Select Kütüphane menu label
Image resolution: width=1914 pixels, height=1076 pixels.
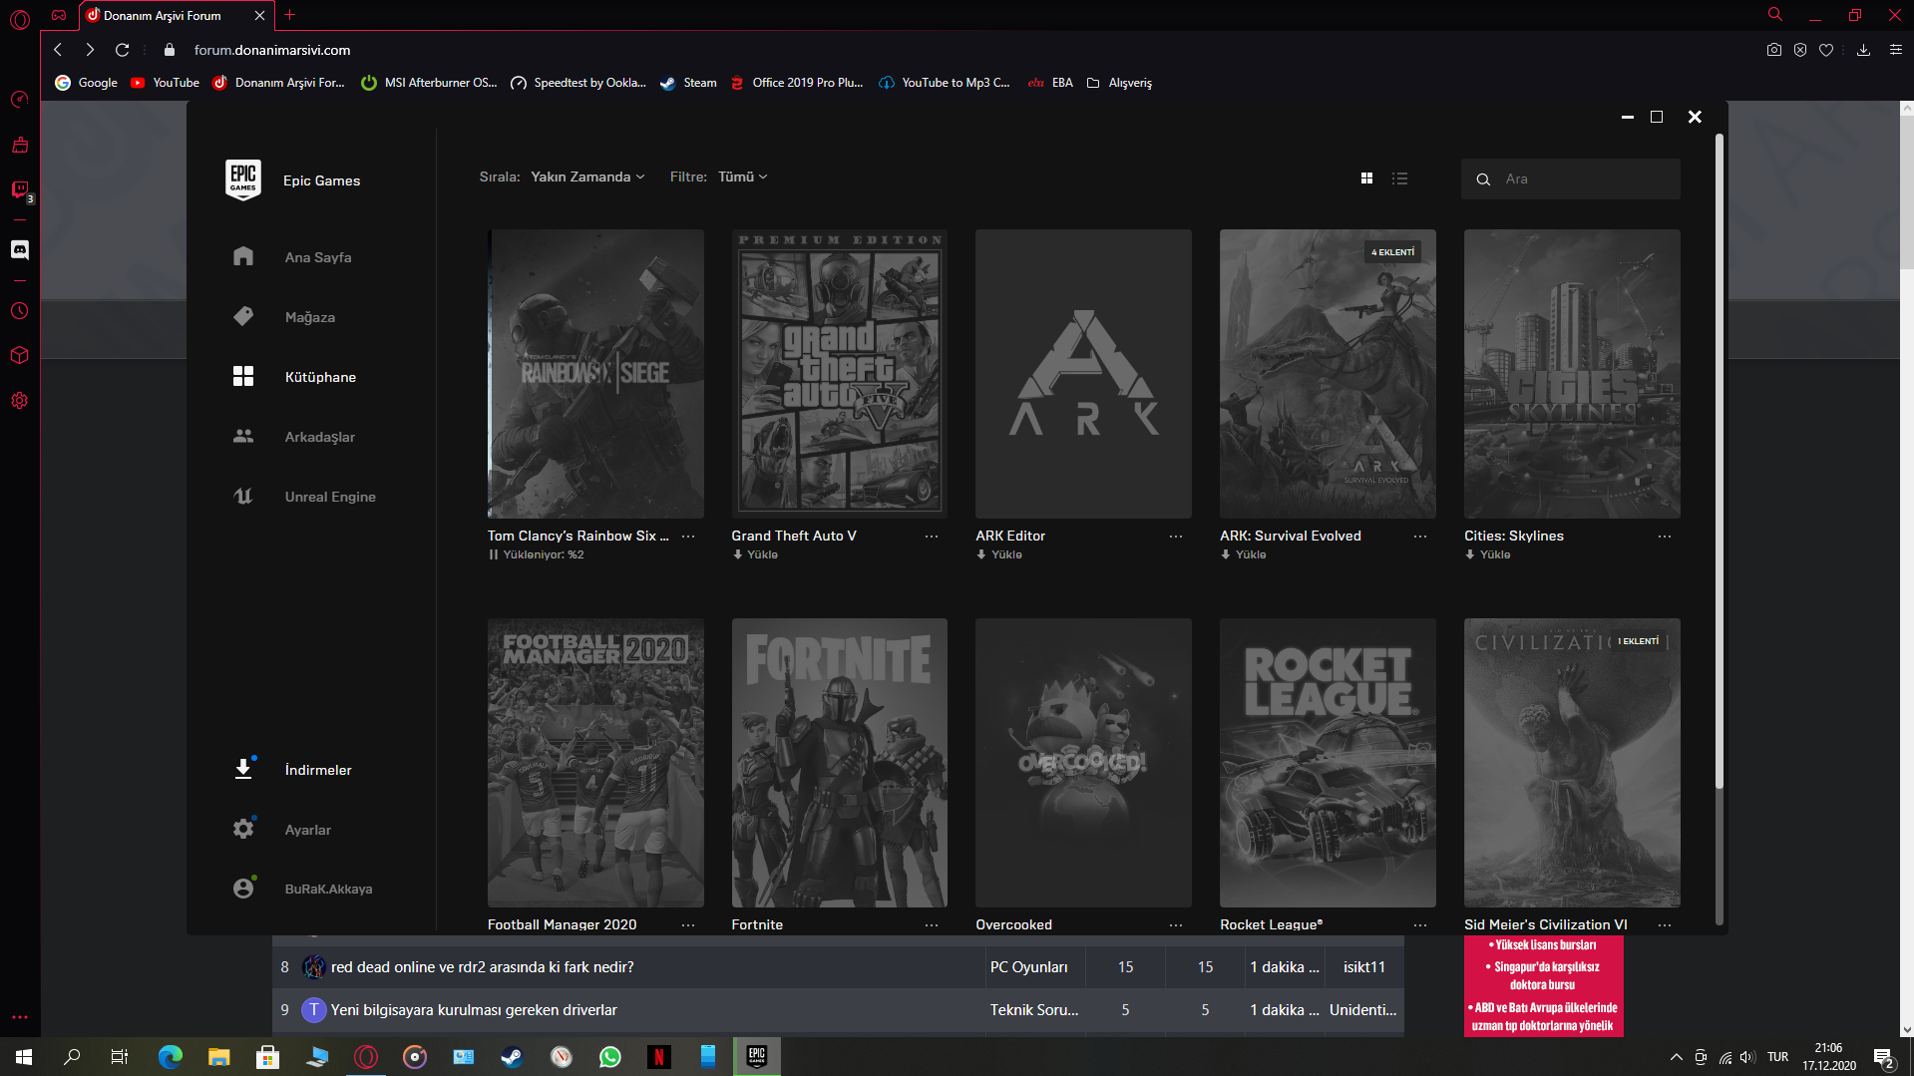[320, 377]
